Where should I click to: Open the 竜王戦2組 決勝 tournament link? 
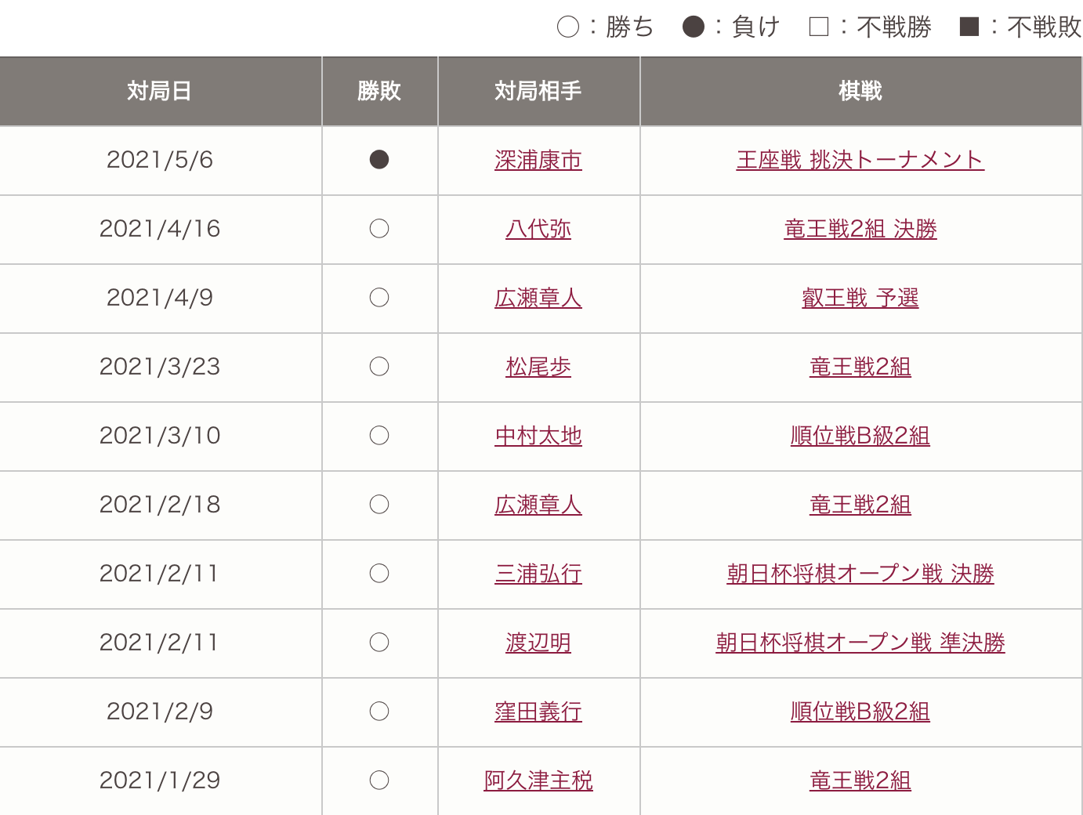point(860,230)
